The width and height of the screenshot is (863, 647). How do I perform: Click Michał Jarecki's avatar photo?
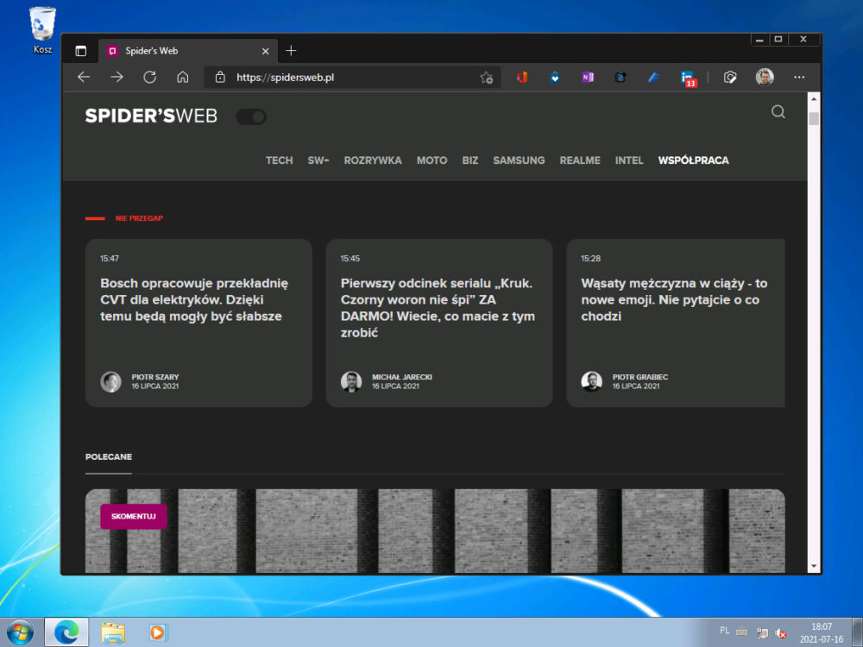coord(351,382)
